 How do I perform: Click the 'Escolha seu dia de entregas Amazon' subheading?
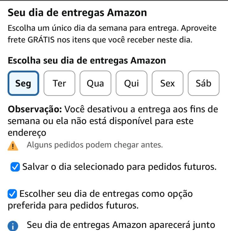point(87,60)
